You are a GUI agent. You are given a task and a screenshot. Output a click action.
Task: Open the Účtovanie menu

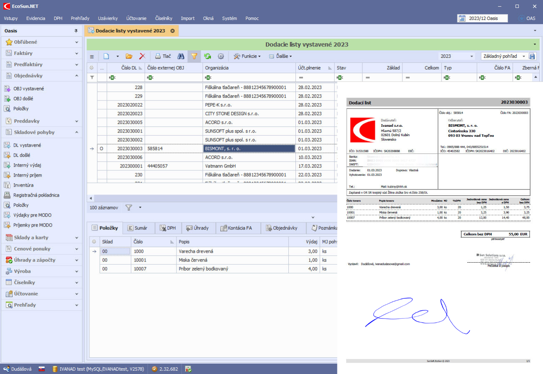coord(136,18)
